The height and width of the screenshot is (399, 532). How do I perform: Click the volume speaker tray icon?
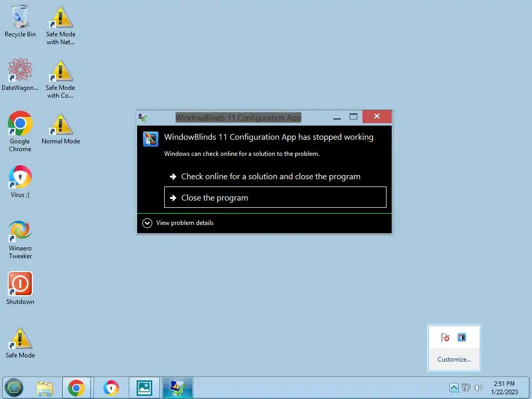tap(478, 388)
